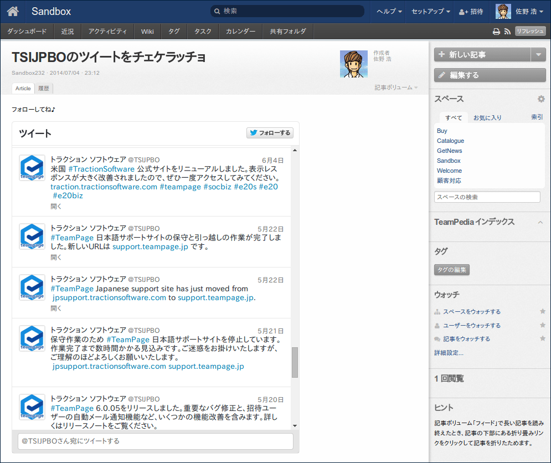Open the Wiki tab
The height and width of the screenshot is (463, 551).
[147, 31]
